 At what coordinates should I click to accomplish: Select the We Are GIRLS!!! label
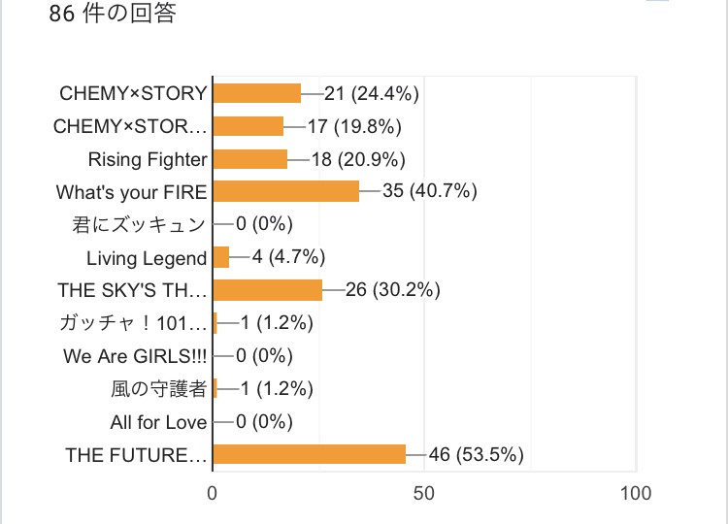point(135,356)
